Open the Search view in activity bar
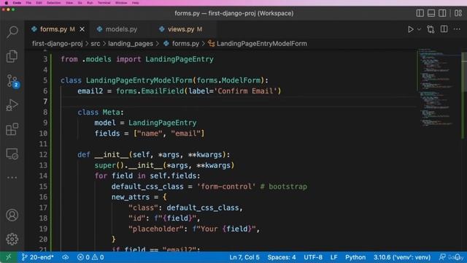467x263 pixels. click(x=12, y=32)
